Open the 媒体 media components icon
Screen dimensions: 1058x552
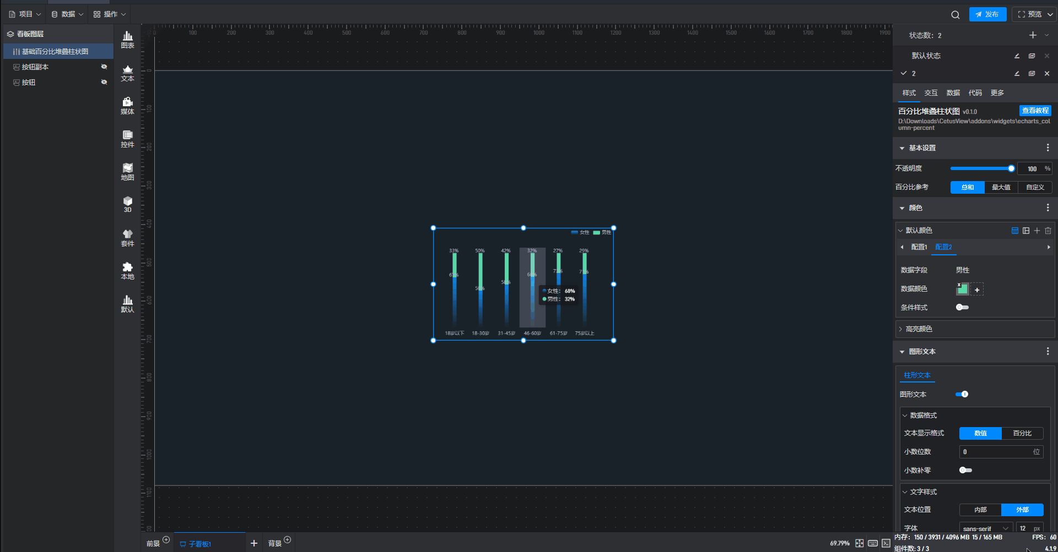pos(127,106)
